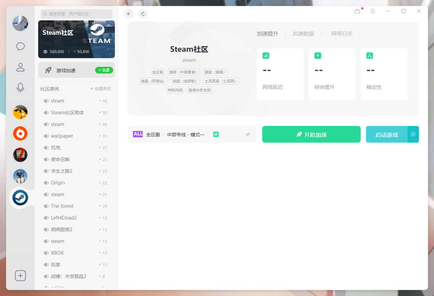
Task: Open the orange Origin community icon
Action: click(x=20, y=133)
